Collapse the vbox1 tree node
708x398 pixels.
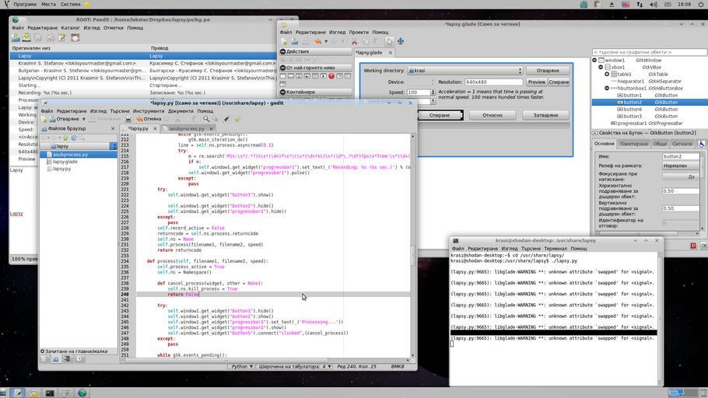click(601, 67)
